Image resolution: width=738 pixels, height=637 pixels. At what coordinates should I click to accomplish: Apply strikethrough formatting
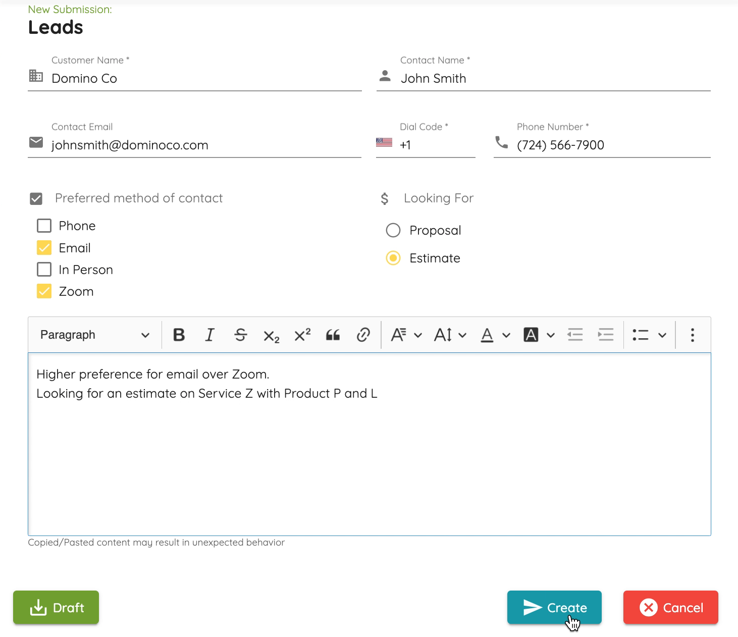pyautogui.click(x=241, y=335)
